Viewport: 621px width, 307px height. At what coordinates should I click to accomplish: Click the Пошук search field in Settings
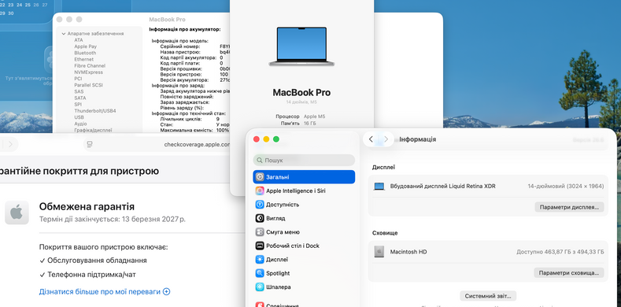pos(304,161)
